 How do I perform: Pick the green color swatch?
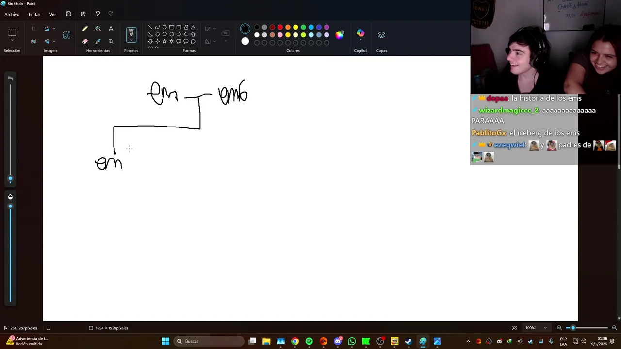303,27
